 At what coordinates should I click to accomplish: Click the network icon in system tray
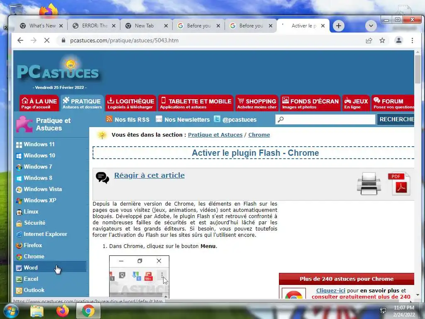[383, 311]
